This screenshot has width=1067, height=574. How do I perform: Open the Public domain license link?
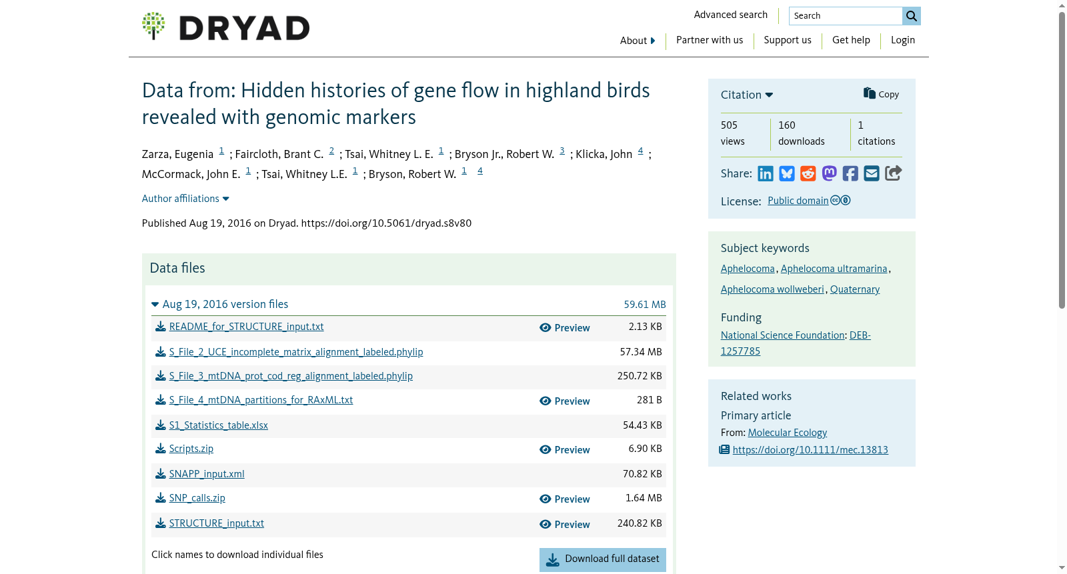pos(798,201)
